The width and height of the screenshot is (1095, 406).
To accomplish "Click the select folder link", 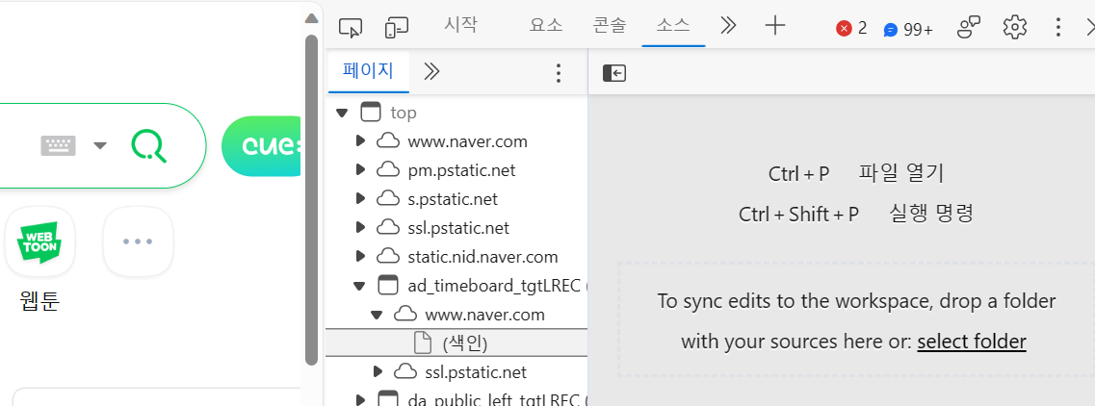I will click(972, 342).
